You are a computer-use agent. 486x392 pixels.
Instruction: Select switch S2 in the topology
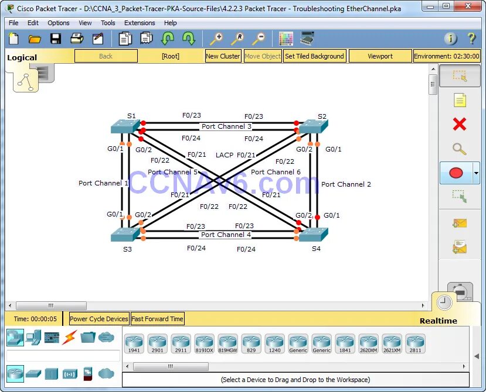tap(314, 126)
